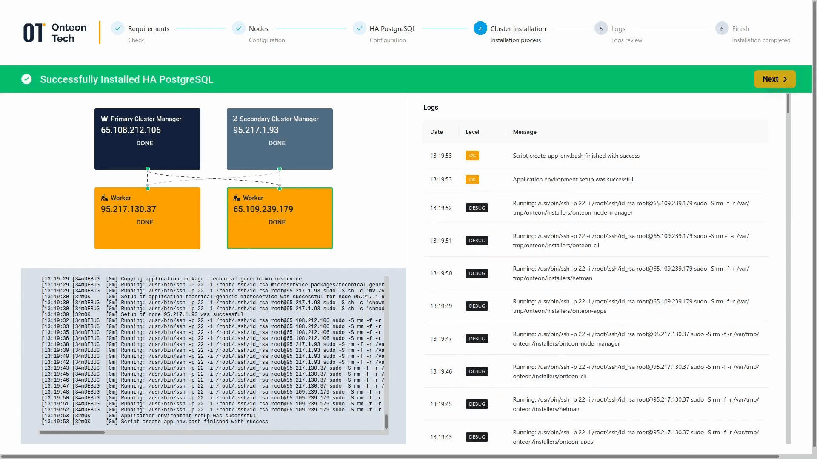Click the Onteon Tech logo
Screen dimensions: 817x459
pyautogui.click(x=54, y=33)
